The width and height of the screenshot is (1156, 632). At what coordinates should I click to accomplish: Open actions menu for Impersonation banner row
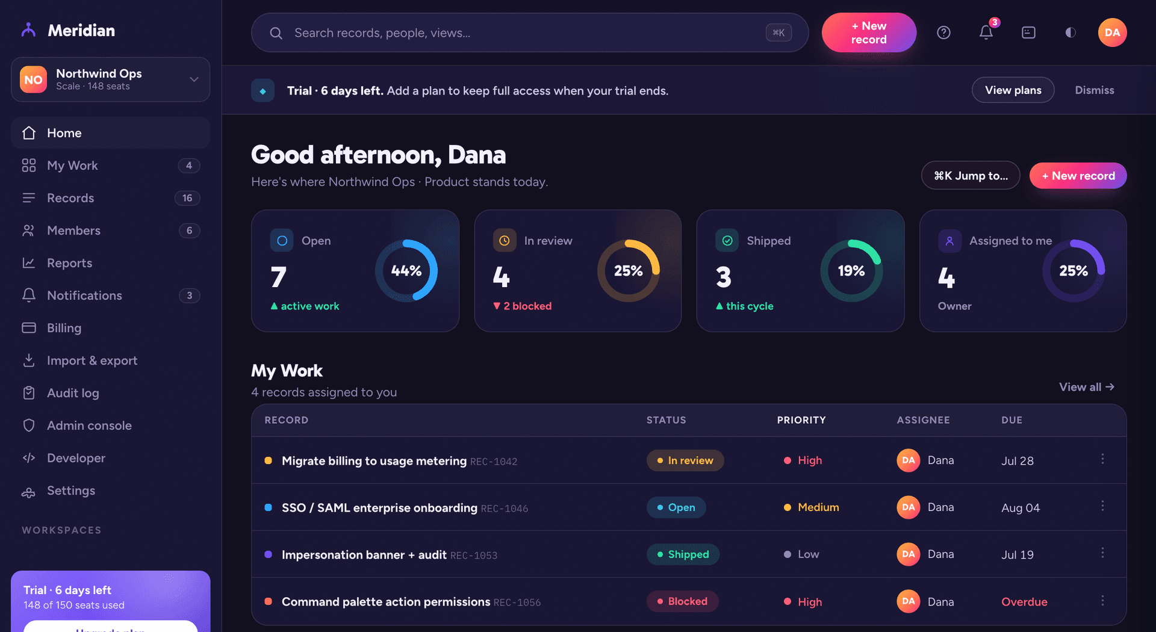tap(1102, 553)
